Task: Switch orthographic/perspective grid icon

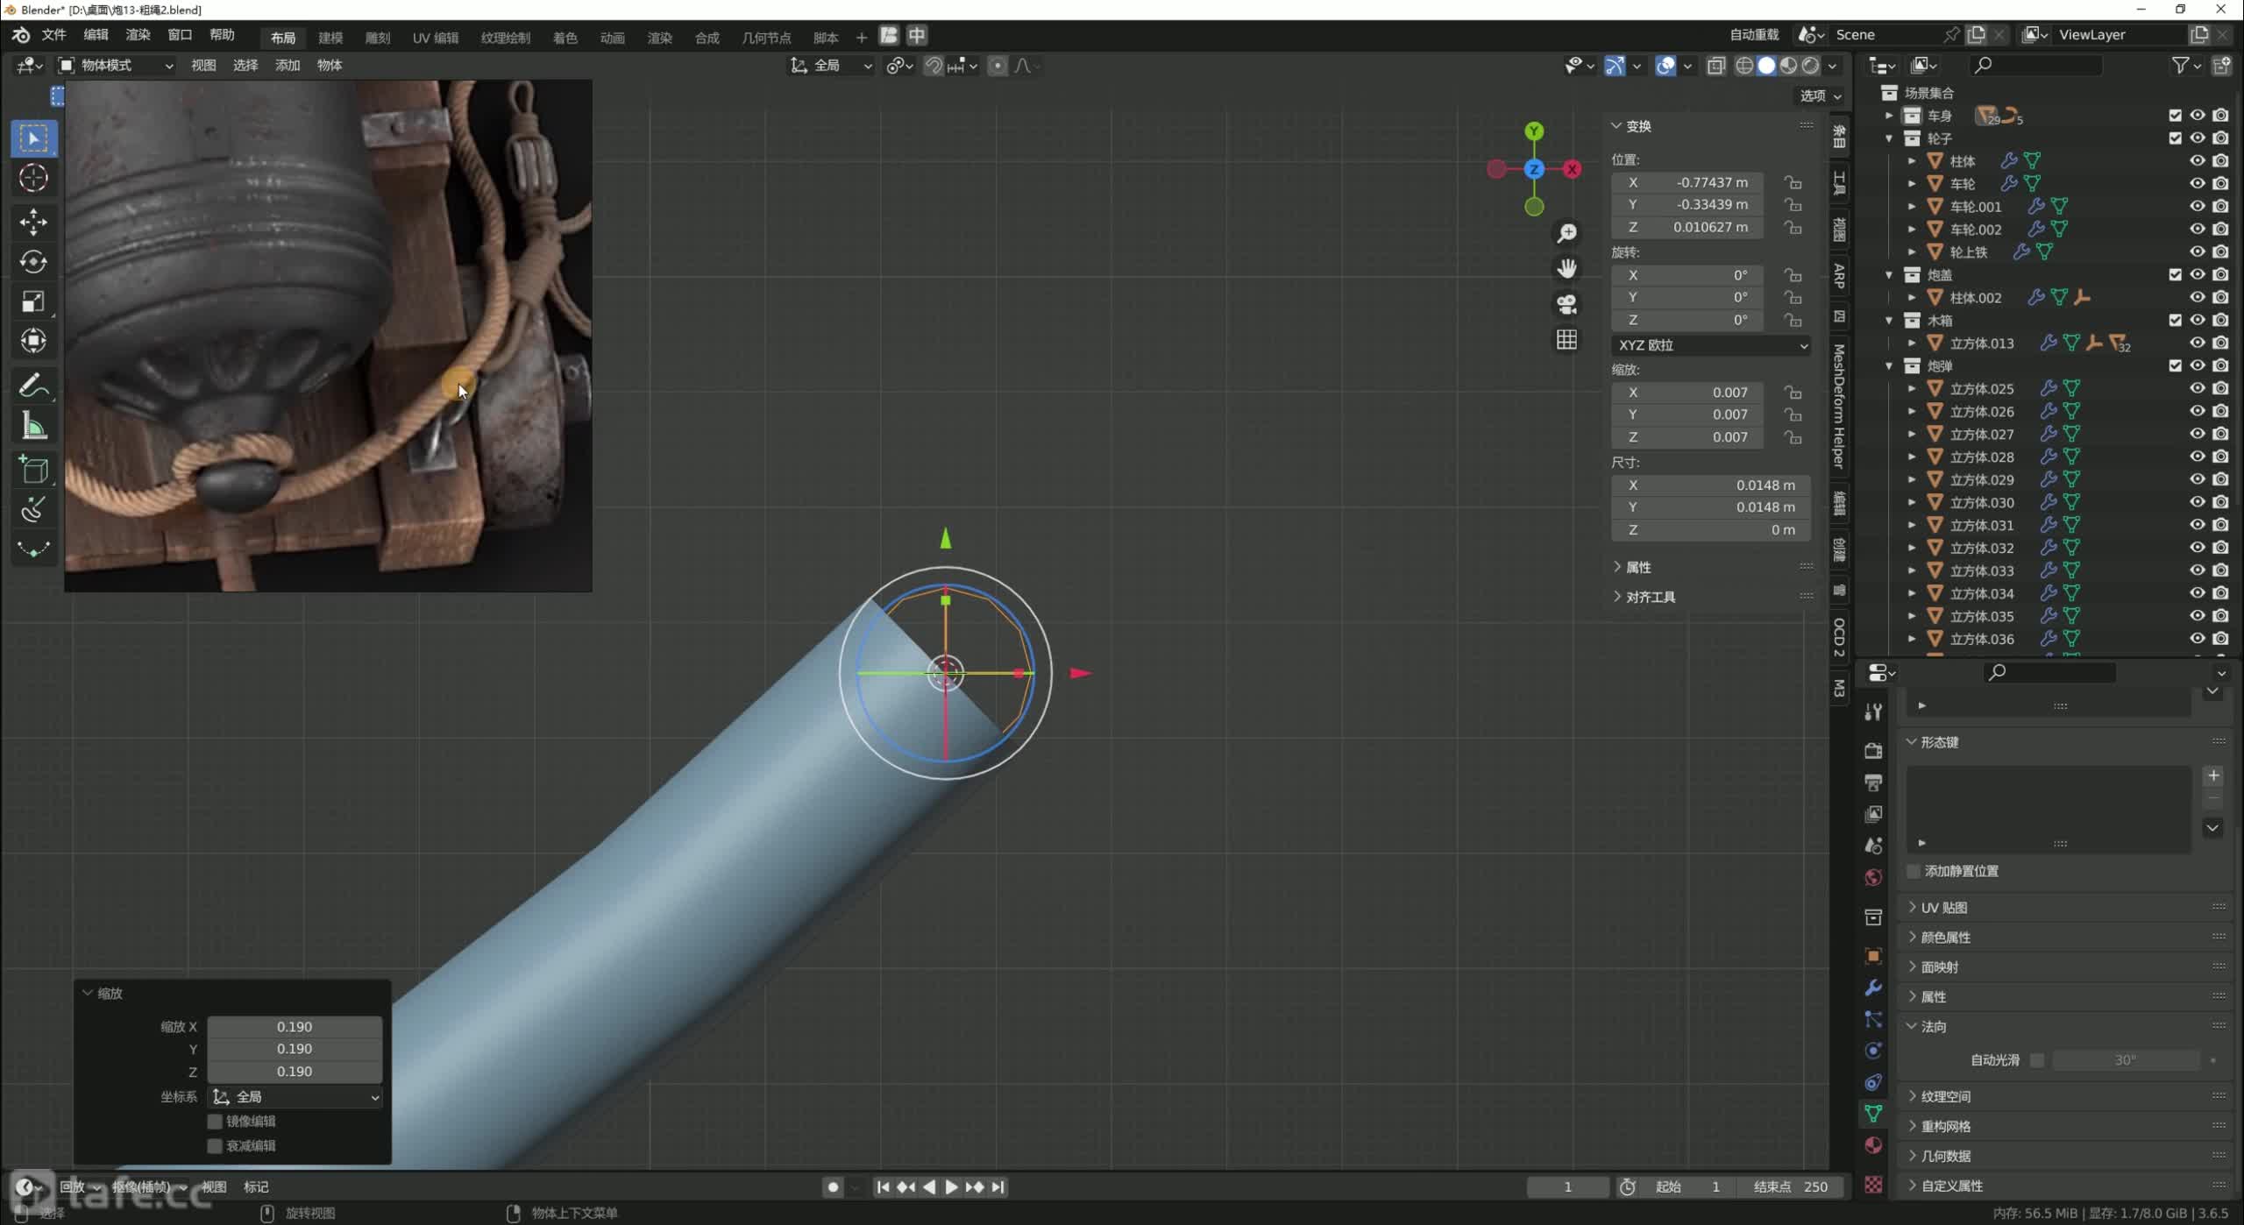Action: point(1566,340)
